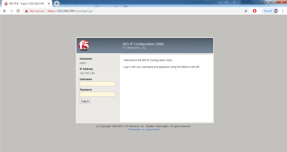
Task: Click the Not secure label
Action: point(37,11)
